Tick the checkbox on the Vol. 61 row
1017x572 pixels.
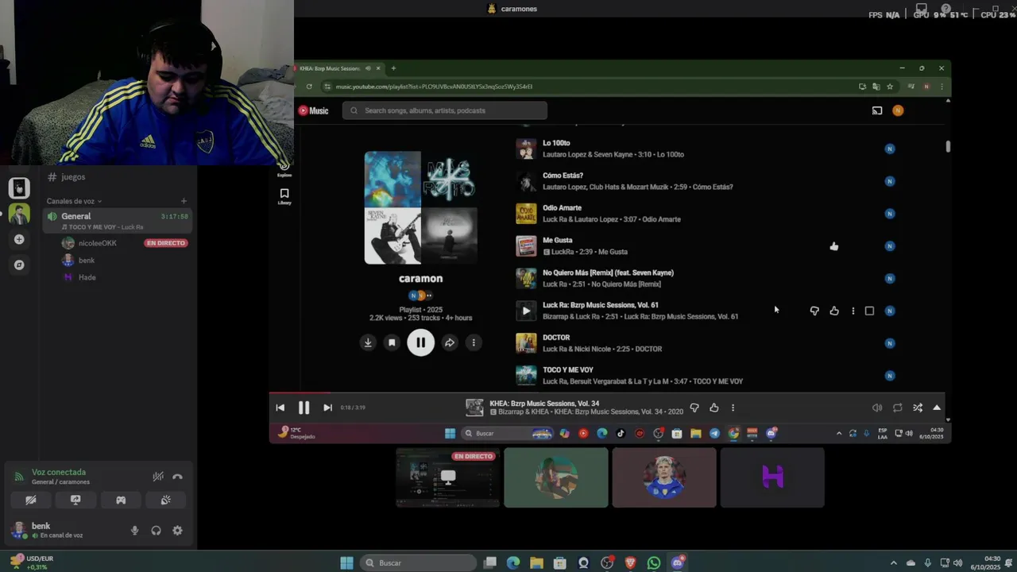tap(869, 311)
